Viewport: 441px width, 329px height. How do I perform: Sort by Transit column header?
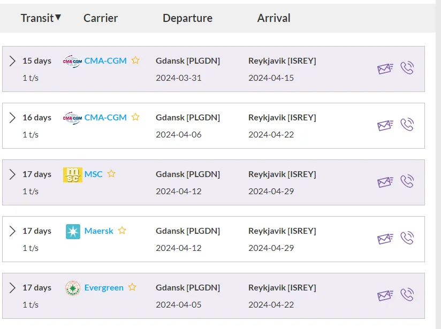[x=41, y=18]
